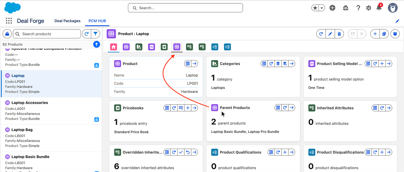Edit navigation with pencil icon
404x172 pixels.
(397, 21)
